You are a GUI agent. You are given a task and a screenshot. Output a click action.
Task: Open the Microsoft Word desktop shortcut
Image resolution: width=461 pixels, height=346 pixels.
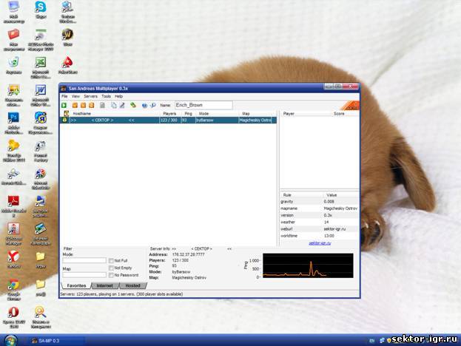coord(41,95)
